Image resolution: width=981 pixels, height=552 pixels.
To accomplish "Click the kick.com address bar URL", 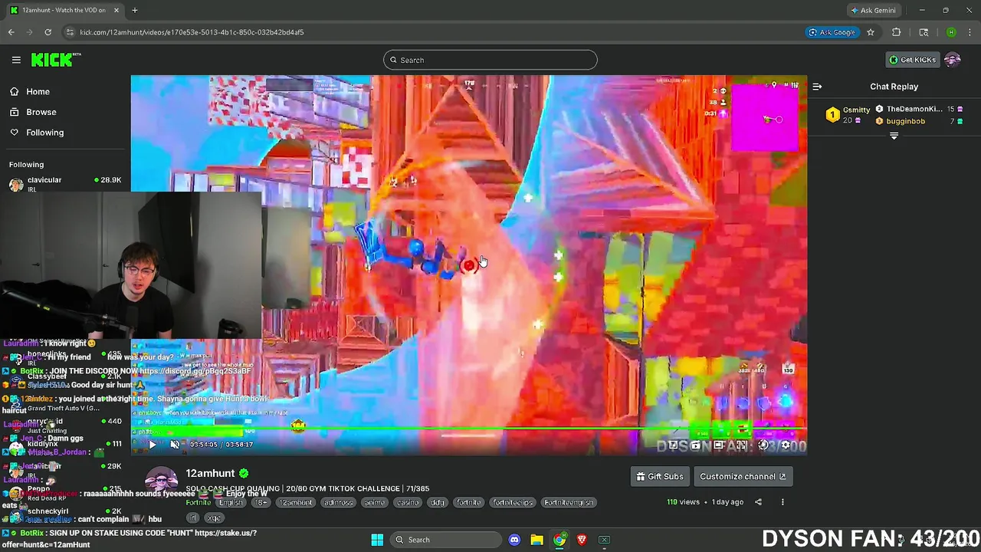I will pos(192,32).
